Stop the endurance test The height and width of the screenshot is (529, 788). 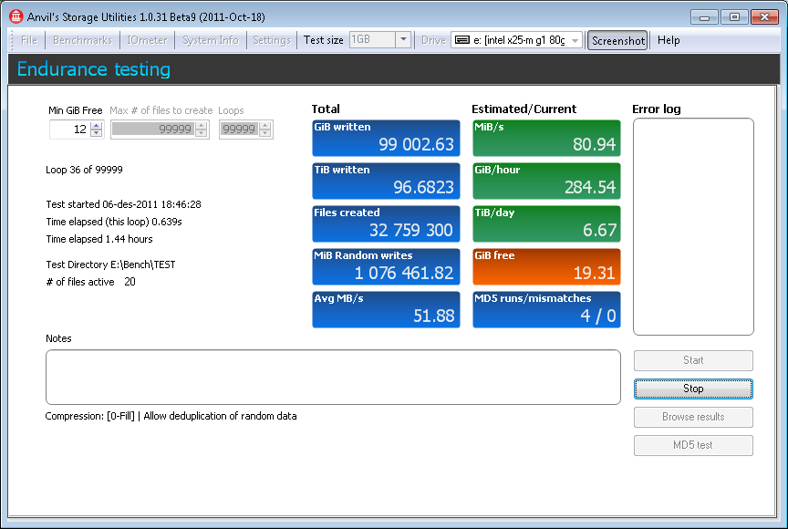[x=693, y=389]
